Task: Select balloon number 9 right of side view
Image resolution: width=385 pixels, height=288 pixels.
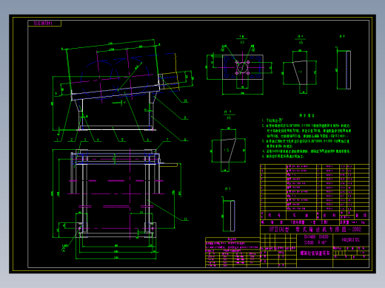Action: (185, 117)
